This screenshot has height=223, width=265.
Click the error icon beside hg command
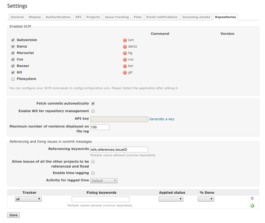(x=125, y=53)
